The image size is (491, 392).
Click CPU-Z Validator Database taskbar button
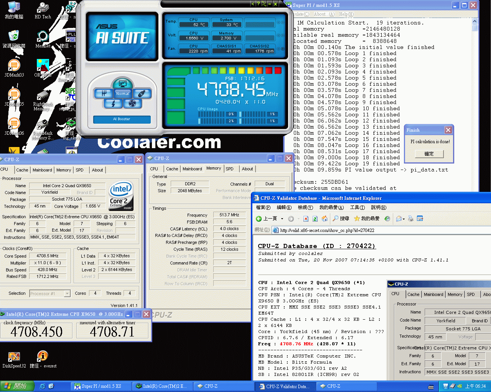point(285,386)
